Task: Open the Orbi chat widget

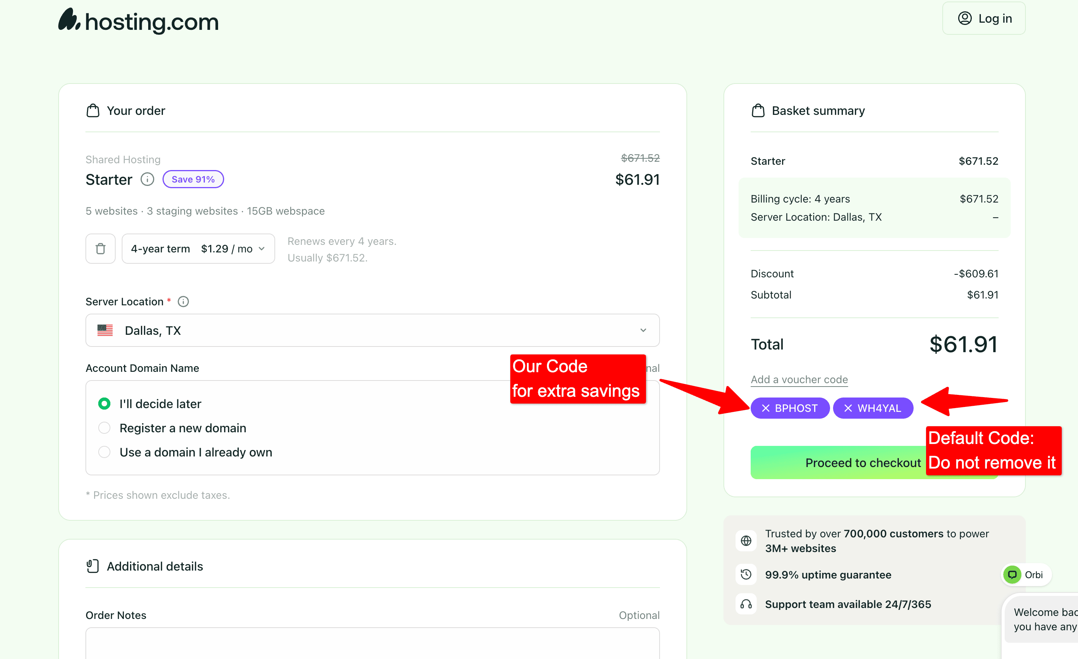Action: [x=1026, y=574]
